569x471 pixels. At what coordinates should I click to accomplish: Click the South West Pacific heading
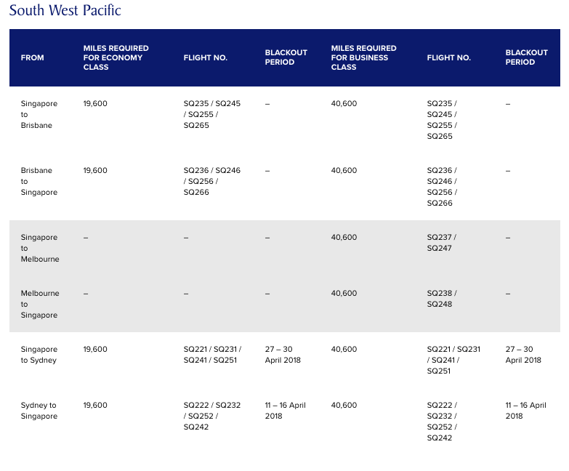(x=65, y=11)
